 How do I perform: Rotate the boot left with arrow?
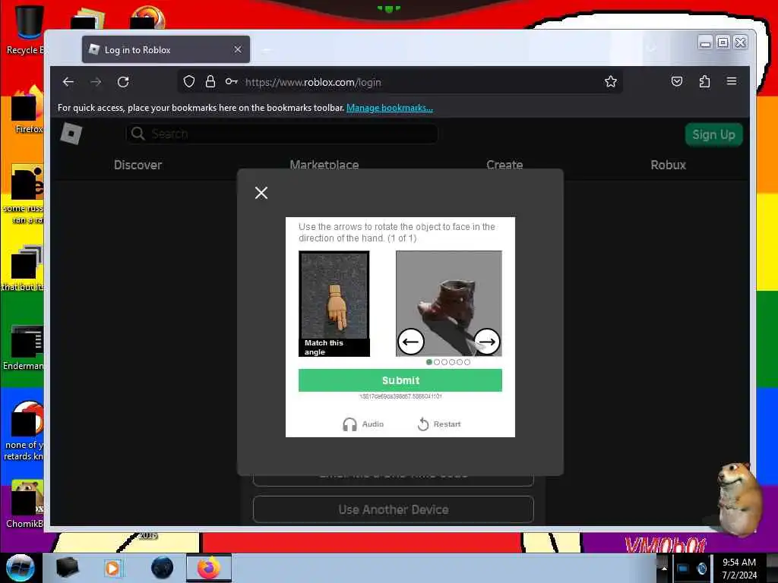pyautogui.click(x=411, y=342)
